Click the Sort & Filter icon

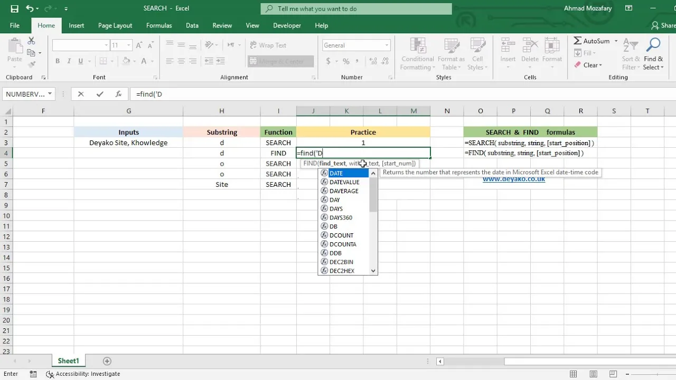(631, 46)
